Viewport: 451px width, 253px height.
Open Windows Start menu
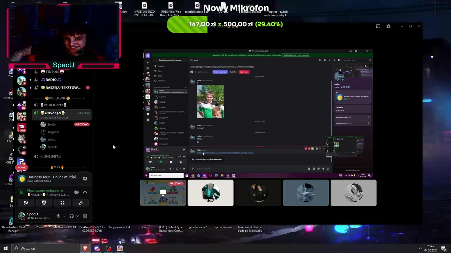pyautogui.click(x=5, y=248)
